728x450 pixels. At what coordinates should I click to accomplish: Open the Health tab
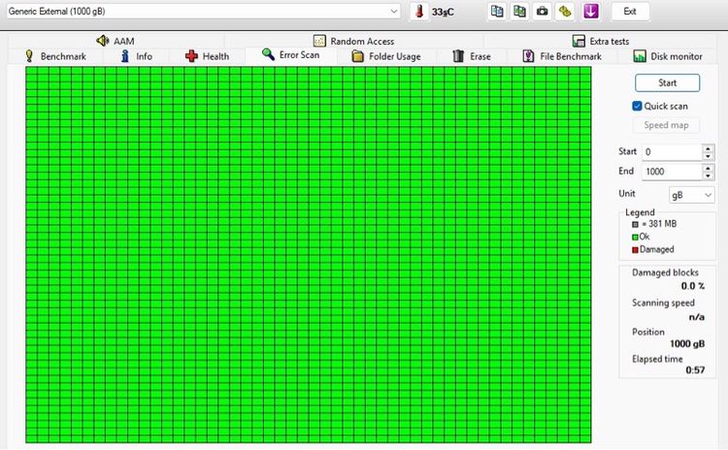(207, 56)
